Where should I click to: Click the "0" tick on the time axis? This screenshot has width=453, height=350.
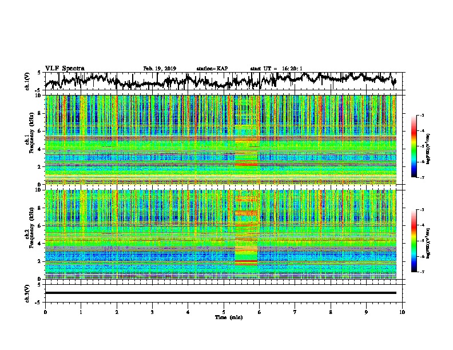coord(45,312)
